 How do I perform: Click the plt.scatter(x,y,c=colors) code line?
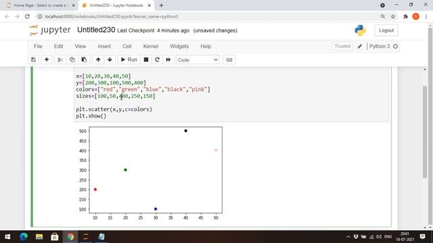coord(114,109)
